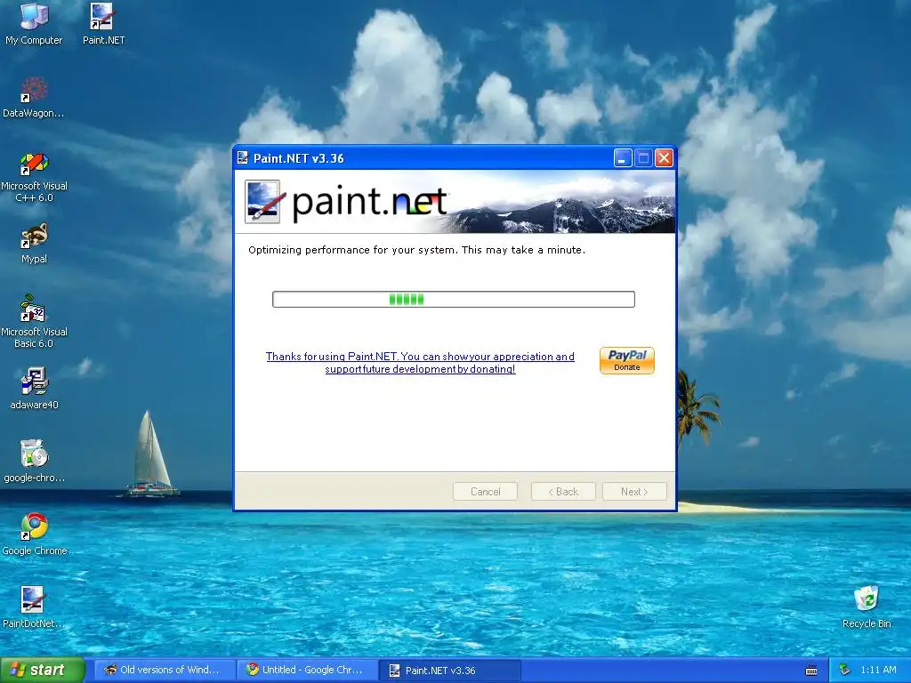Select the DataWagon desktop shortcut

pyautogui.click(x=34, y=97)
